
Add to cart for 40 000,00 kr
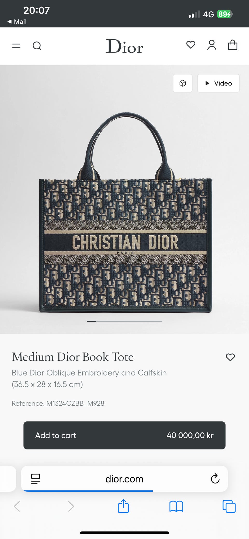[125, 435]
